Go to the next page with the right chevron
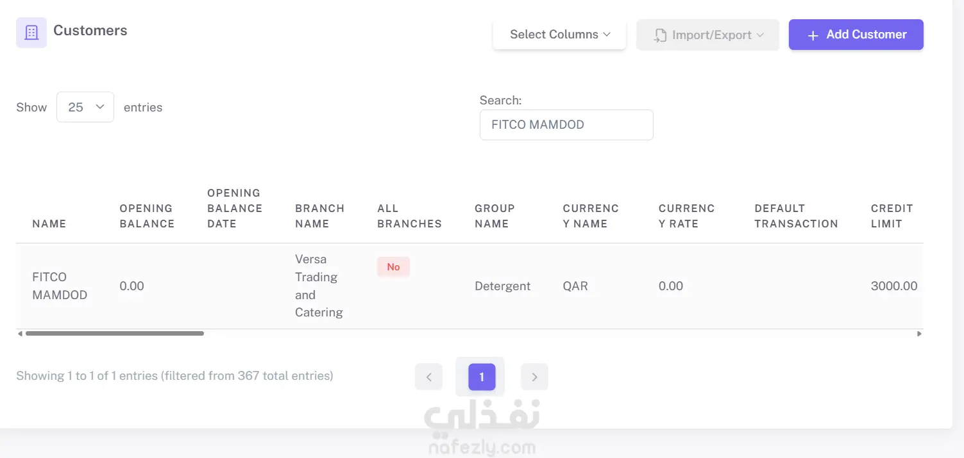The height and width of the screenshot is (458, 964). (x=534, y=377)
